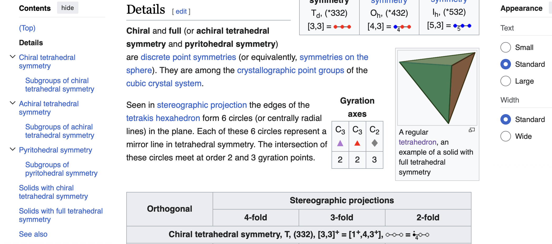Collapse the Achiral tetrahedral symmetry section

(x=12, y=103)
